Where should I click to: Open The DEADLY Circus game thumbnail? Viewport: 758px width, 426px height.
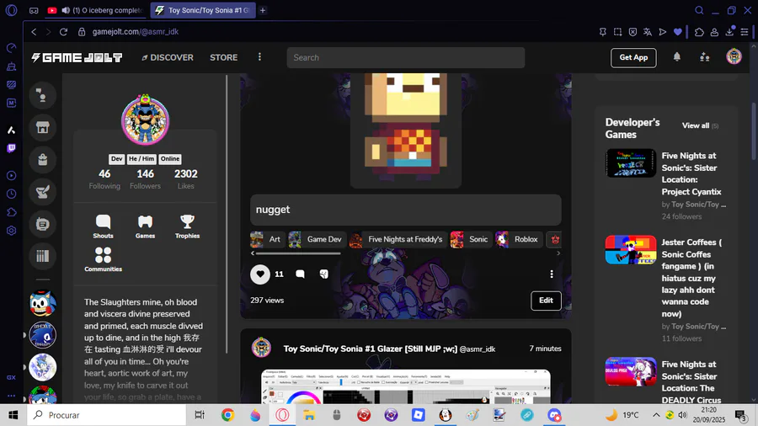[x=630, y=371]
